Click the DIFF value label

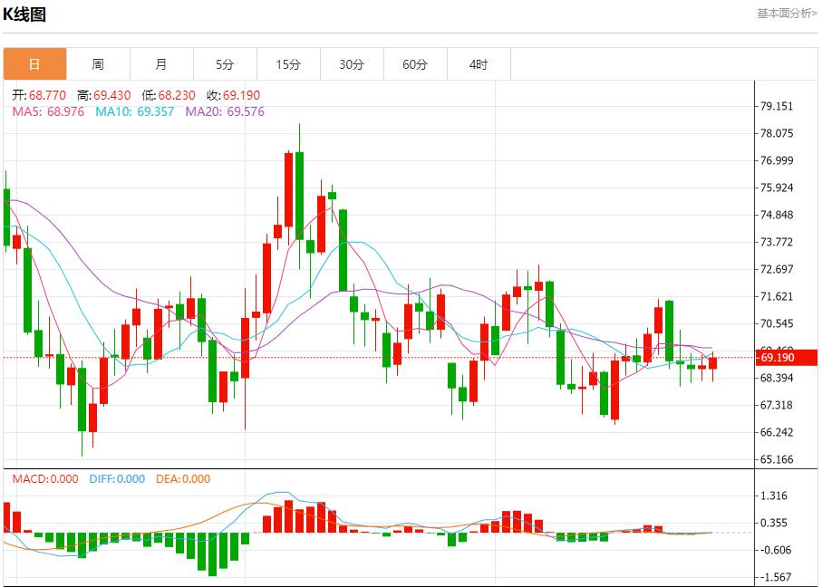(x=115, y=479)
